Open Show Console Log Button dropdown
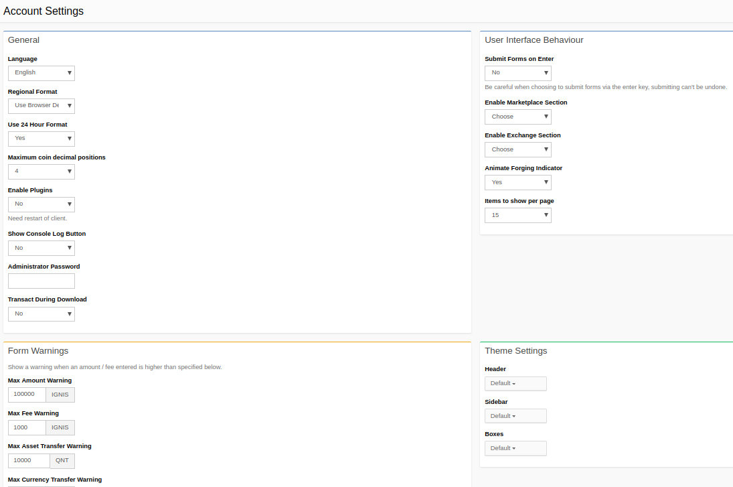This screenshot has width=733, height=487. (x=42, y=248)
